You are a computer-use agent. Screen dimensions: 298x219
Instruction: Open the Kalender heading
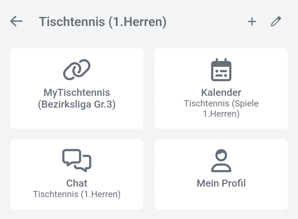221,93
